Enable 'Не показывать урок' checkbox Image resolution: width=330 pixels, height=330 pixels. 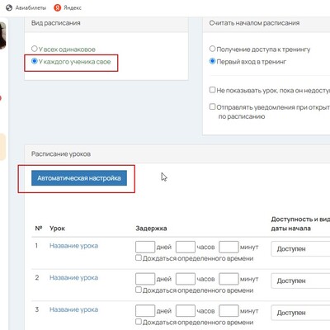(212, 90)
